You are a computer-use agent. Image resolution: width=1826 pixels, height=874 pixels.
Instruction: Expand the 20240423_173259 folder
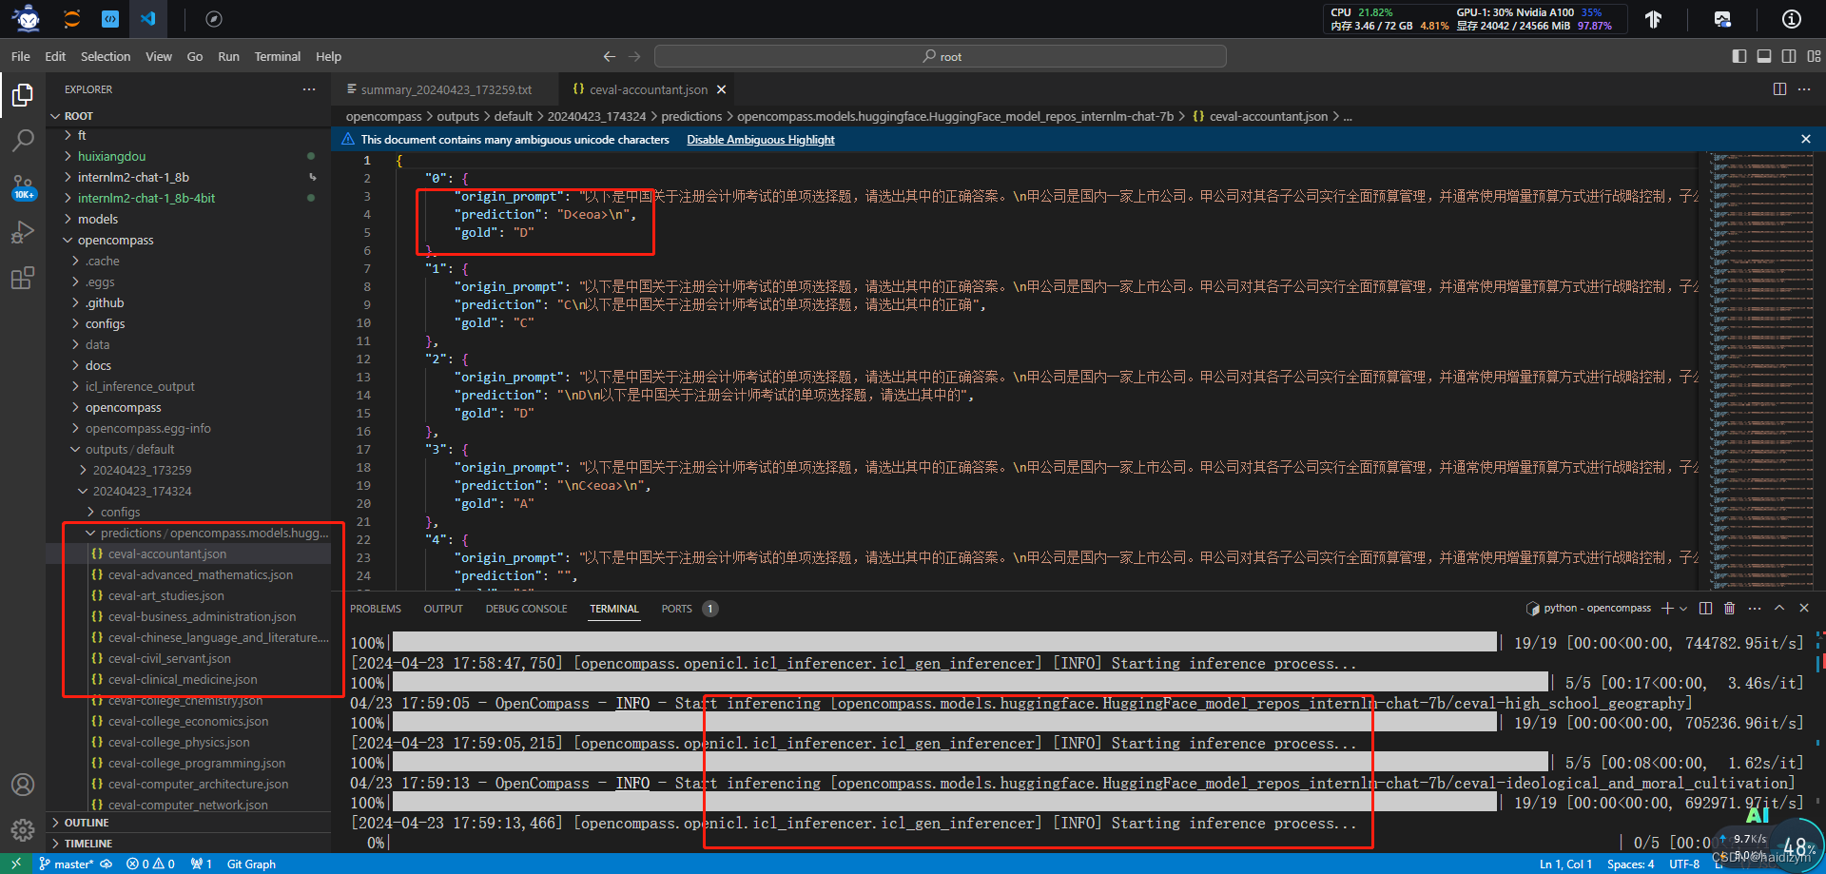point(188,470)
